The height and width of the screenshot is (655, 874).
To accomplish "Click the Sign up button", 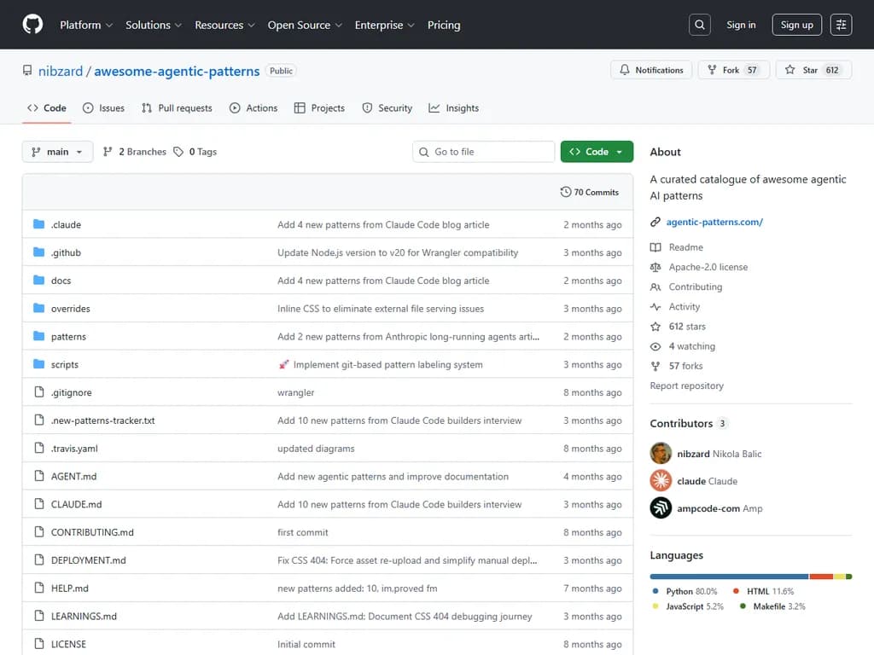I will click(796, 25).
